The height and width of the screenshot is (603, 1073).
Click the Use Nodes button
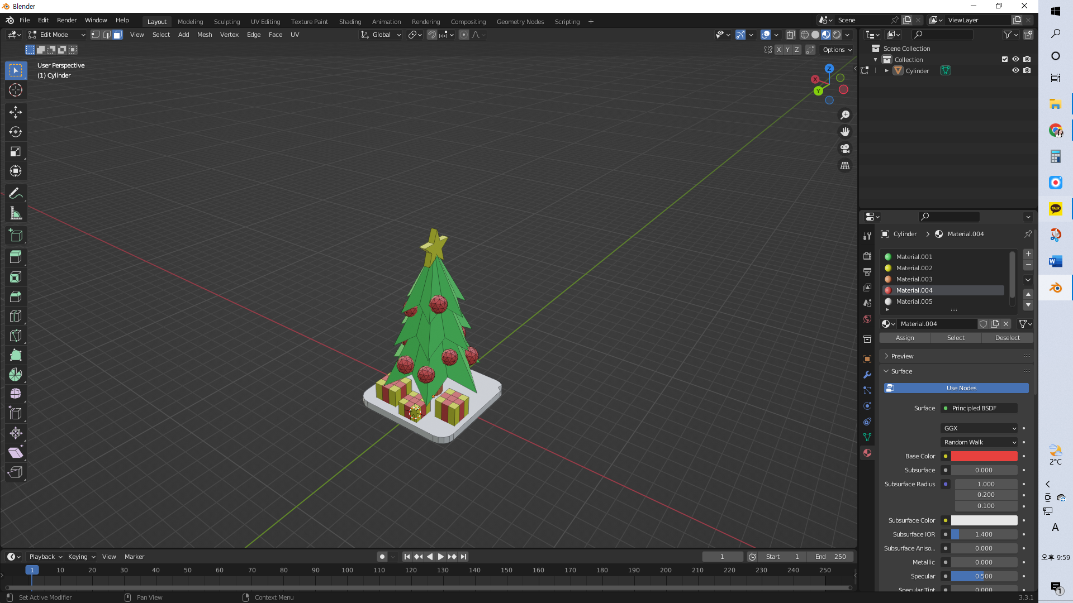(x=957, y=388)
